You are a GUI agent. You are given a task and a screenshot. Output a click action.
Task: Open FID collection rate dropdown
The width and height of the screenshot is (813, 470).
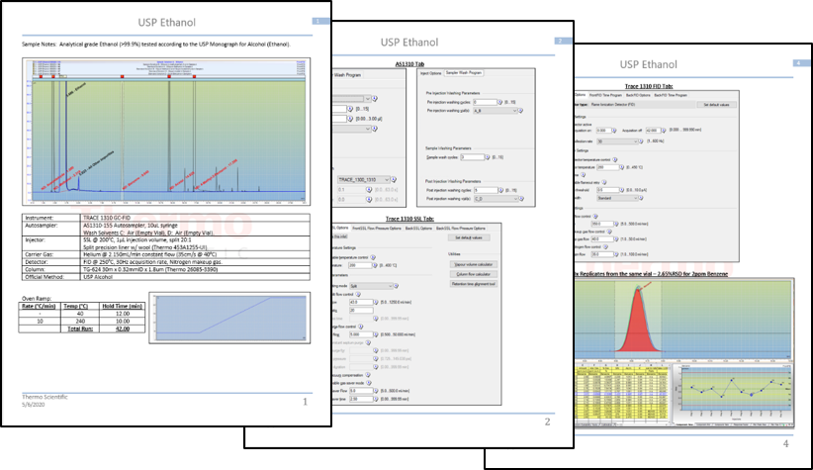(616, 141)
